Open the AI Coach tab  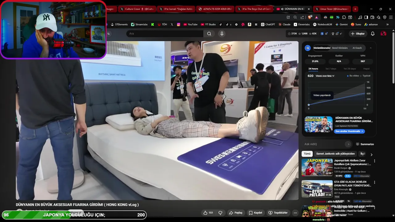click(357, 48)
